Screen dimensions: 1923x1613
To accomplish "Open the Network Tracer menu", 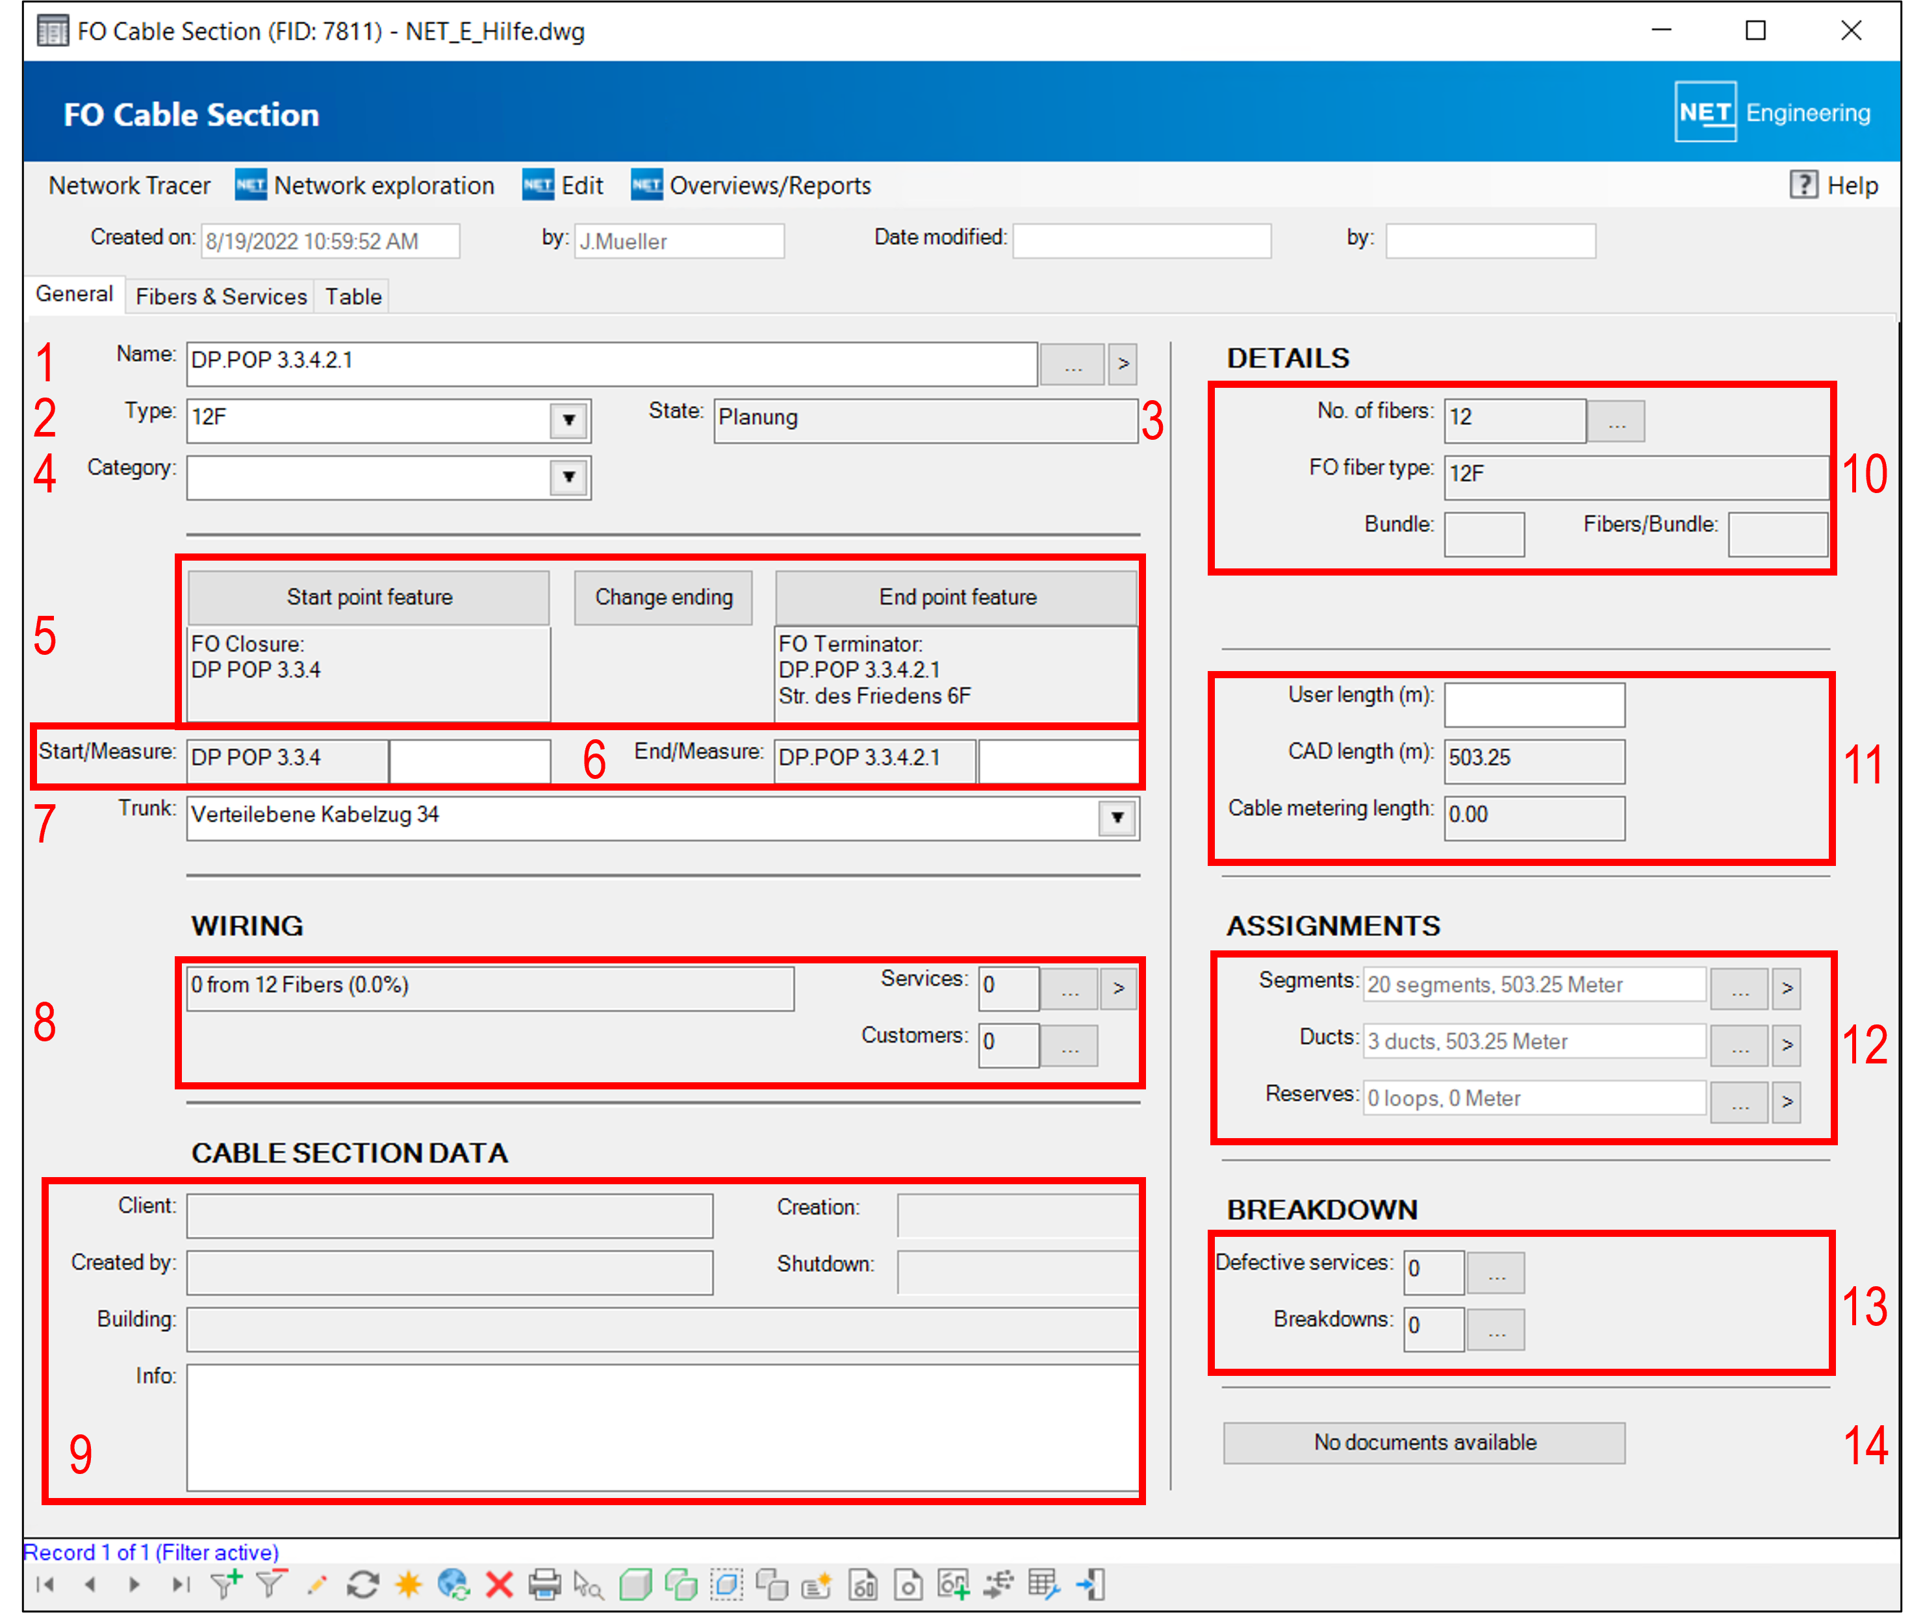I will pos(129,186).
